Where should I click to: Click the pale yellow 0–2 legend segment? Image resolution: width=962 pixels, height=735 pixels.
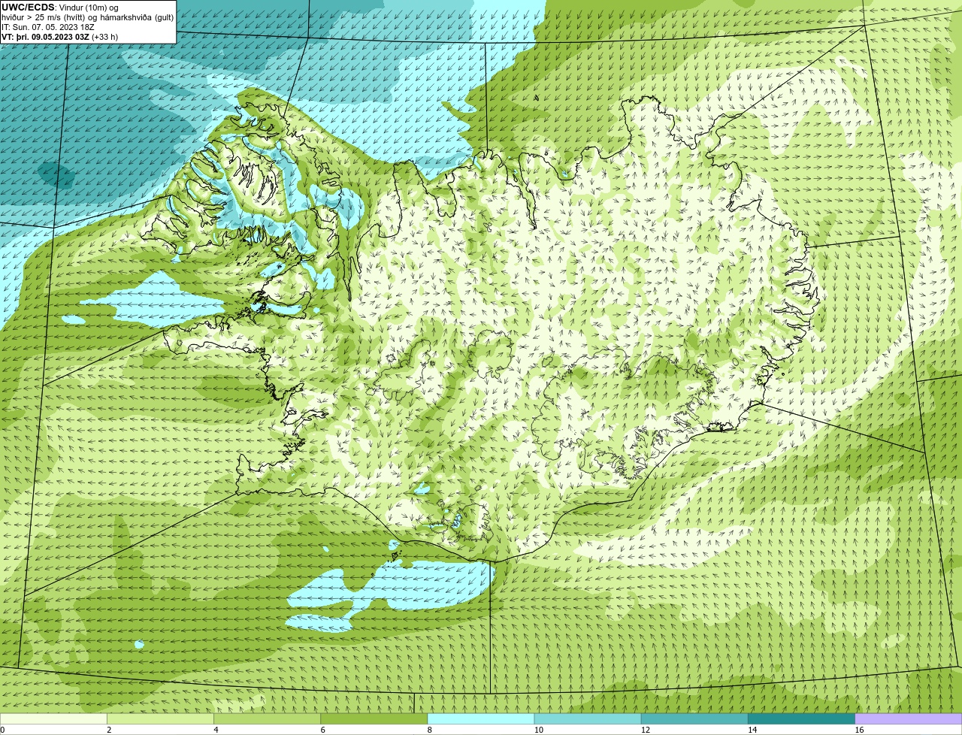click(53, 719)
